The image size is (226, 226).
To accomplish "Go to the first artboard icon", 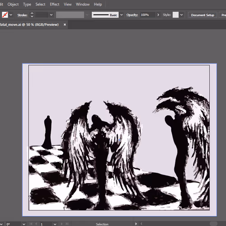I will click(x=31, y=224).
